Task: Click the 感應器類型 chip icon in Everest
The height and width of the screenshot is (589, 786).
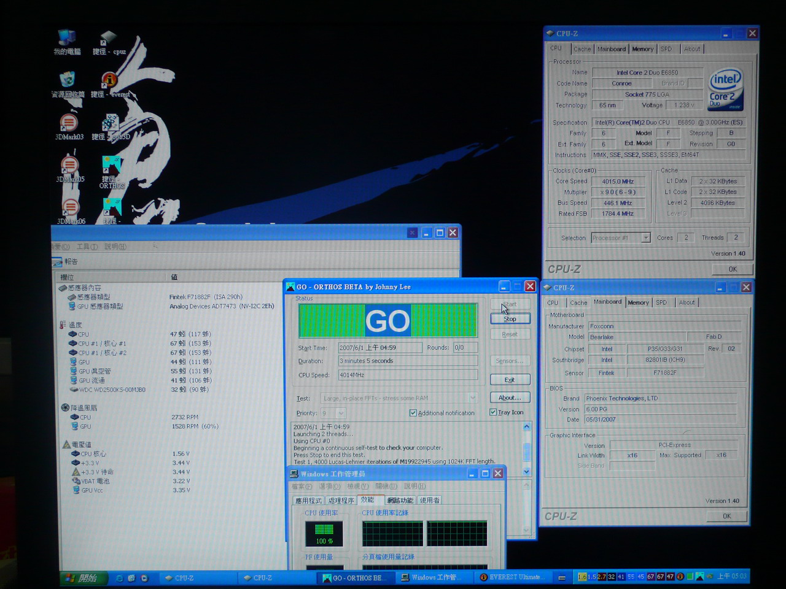Action: coord(72,297)
